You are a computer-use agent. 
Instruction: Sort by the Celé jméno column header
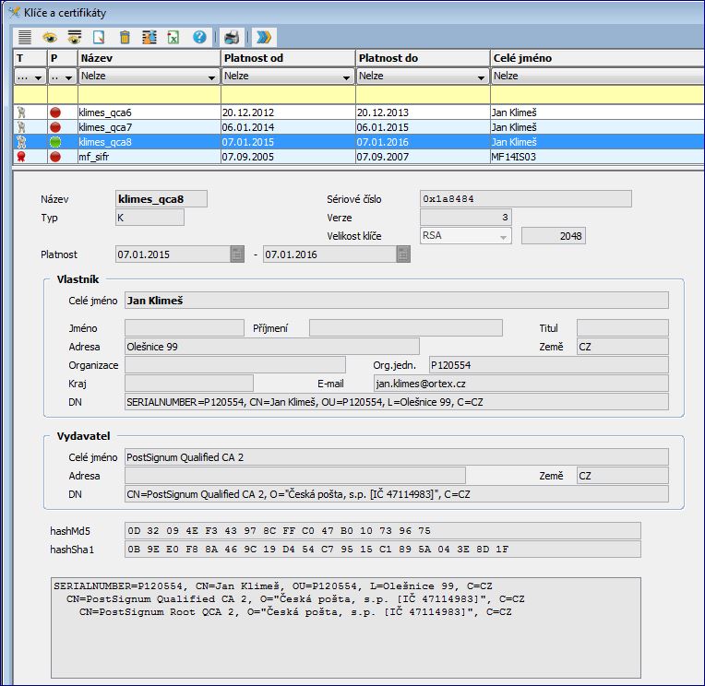[595, 58]
